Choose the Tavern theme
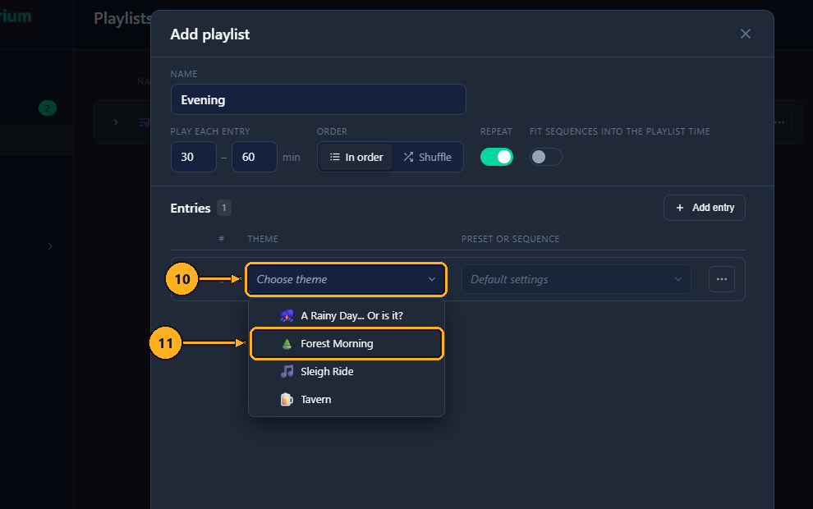This screenshot has width=813, height=509. pos(346,399)
